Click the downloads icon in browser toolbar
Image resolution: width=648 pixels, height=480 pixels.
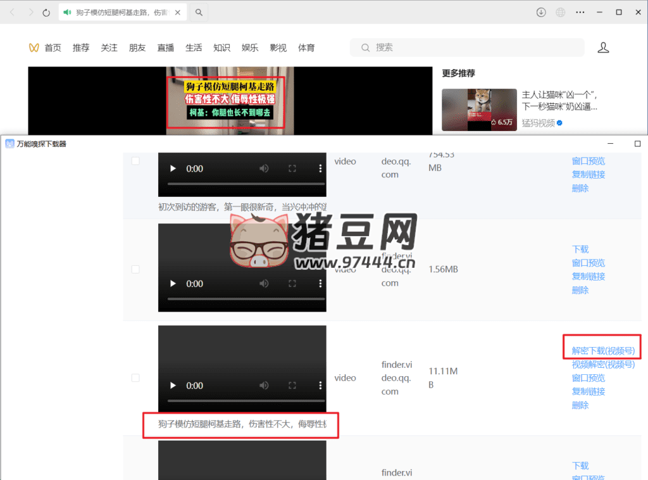click(x=541, y=13)
